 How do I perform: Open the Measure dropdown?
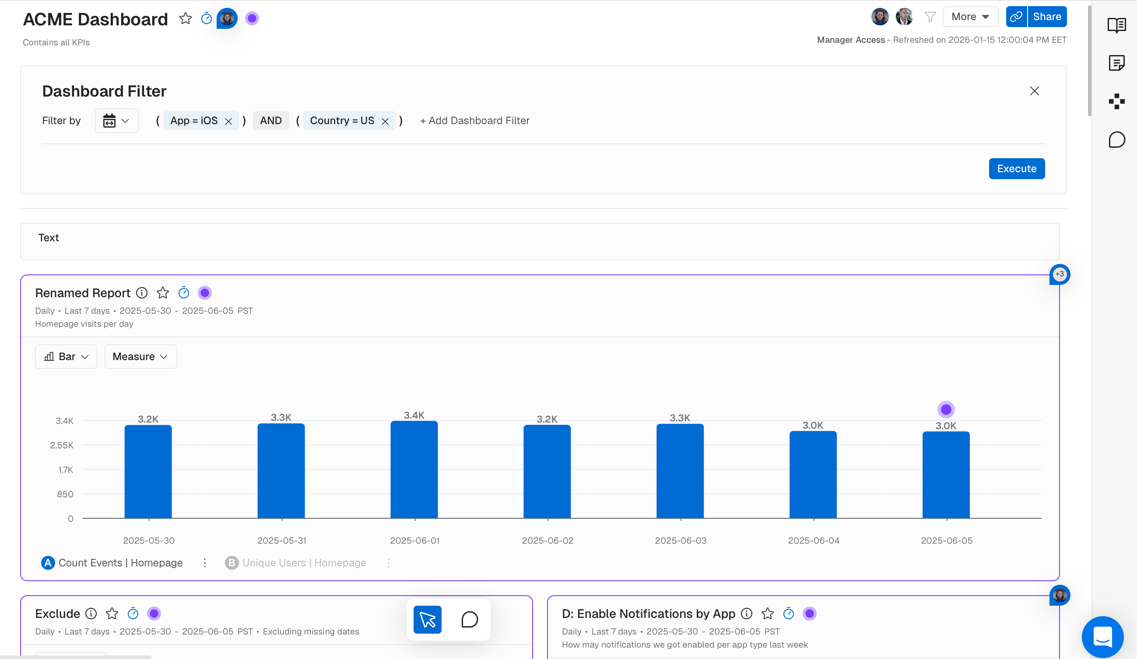pyautogui.click(x=140, y=356)
